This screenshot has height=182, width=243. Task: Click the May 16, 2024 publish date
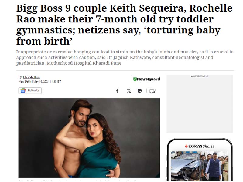[x=47, y=82]
